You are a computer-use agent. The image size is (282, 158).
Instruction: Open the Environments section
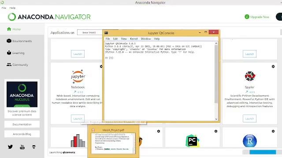point(19,41)
